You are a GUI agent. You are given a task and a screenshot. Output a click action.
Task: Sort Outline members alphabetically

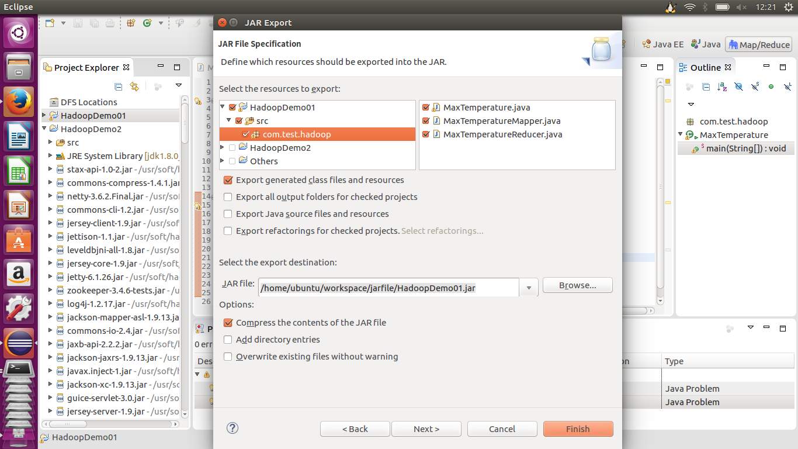(722, 87)
